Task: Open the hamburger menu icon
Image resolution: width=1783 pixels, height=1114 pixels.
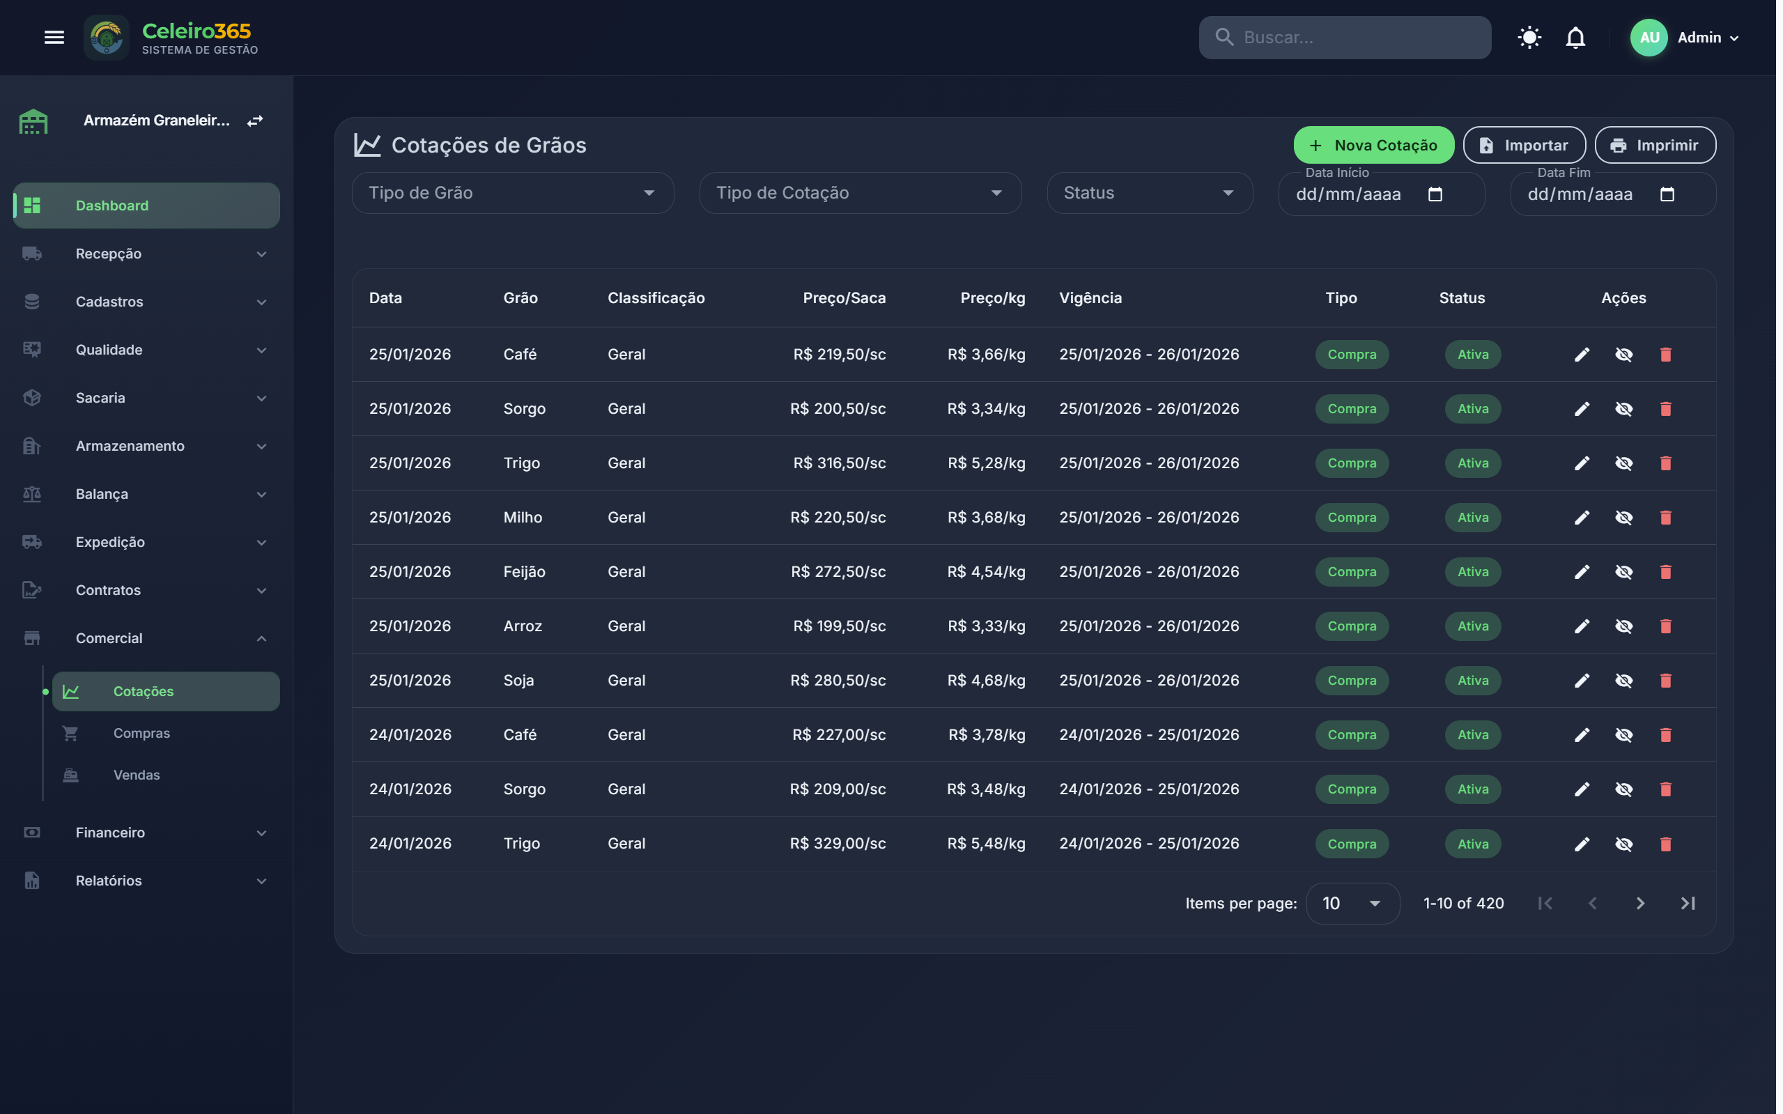Action: tap(54, 37)
